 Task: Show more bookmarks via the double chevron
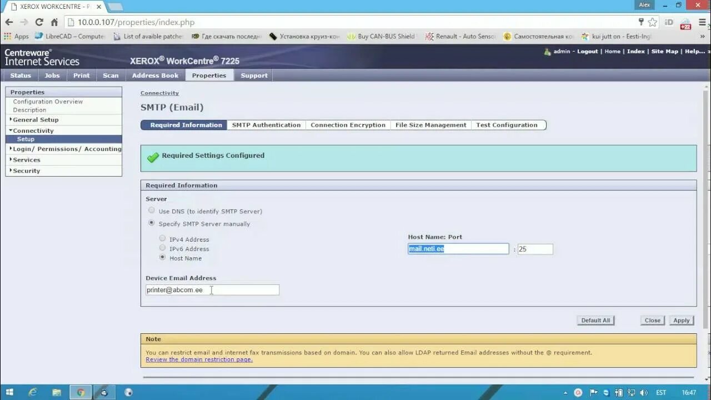pos(703,36)
